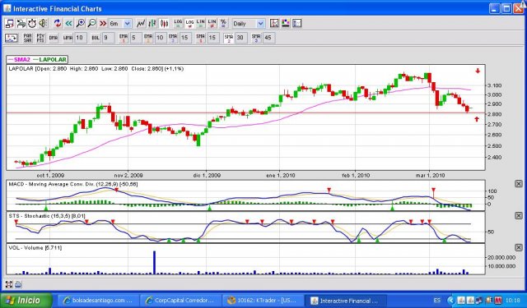527x308 pixels.
Task: Click the Inicio start button
Action: click(x=26, y=301)
